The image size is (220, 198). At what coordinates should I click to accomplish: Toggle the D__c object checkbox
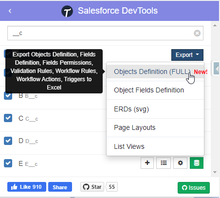pos(8,141)
